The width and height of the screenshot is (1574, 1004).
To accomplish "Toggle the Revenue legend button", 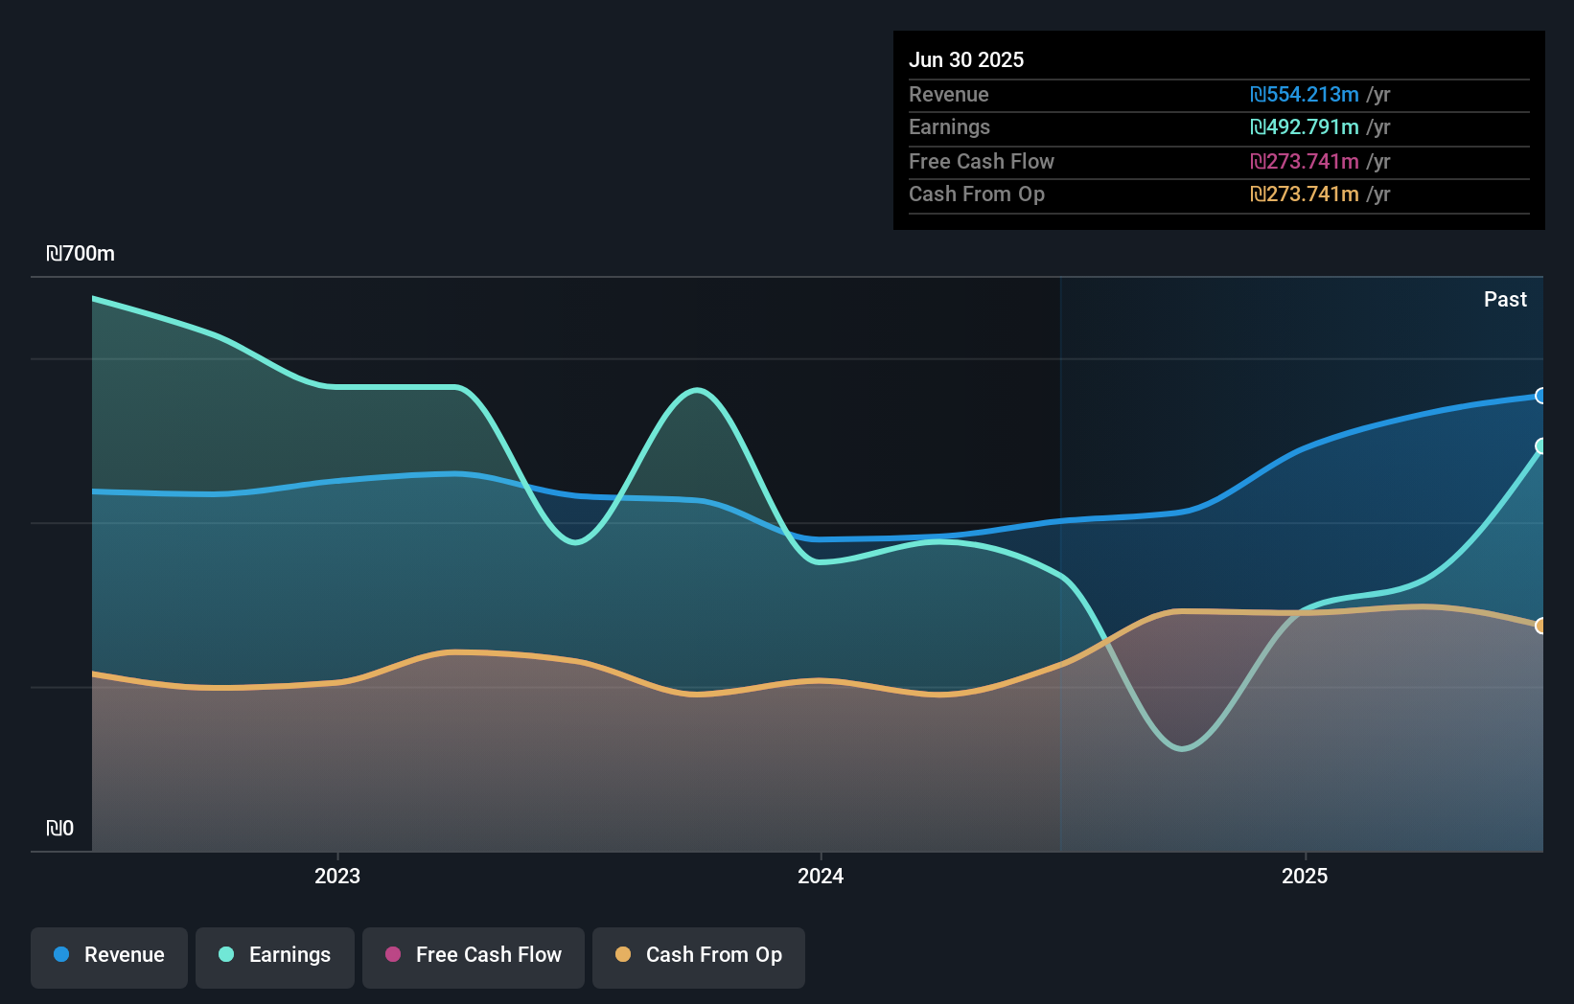I will (109, 957).
